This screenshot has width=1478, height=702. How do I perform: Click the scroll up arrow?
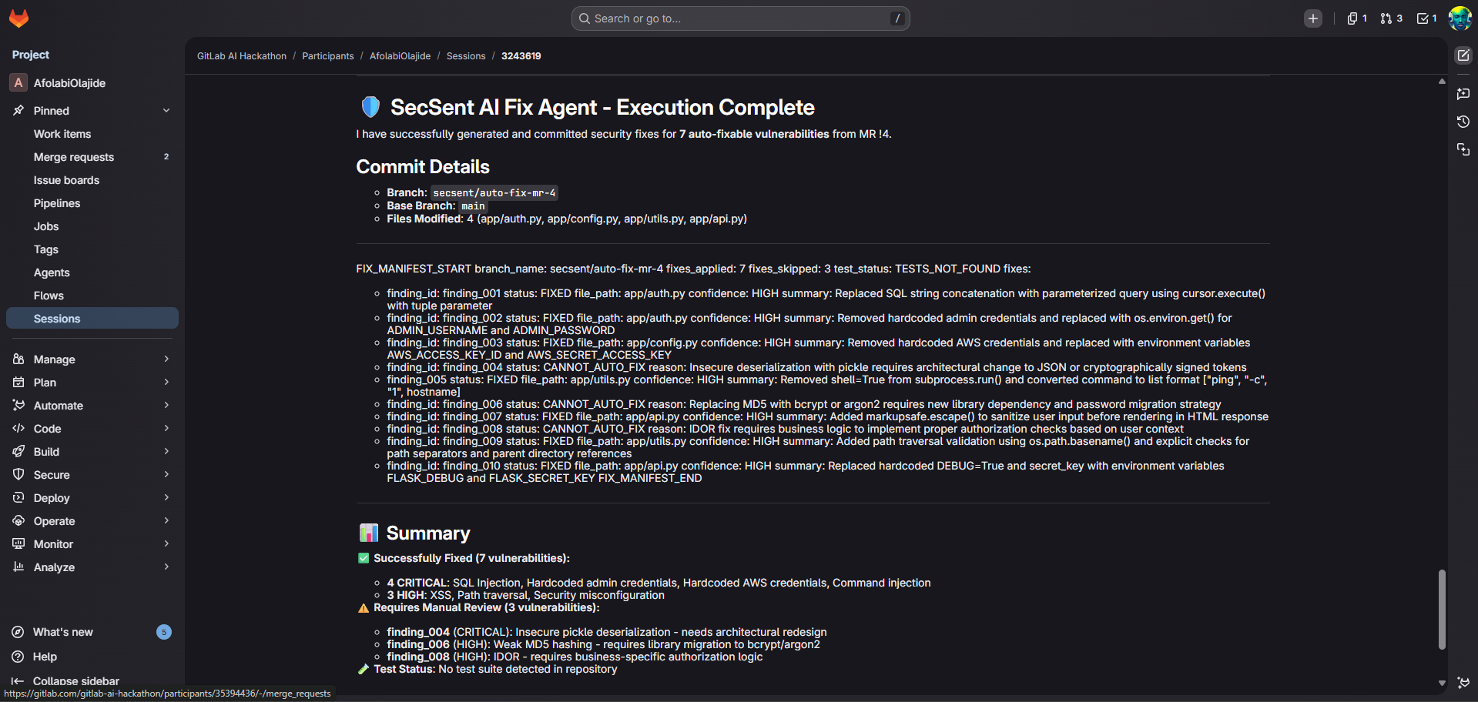[x=1442, y=81]
